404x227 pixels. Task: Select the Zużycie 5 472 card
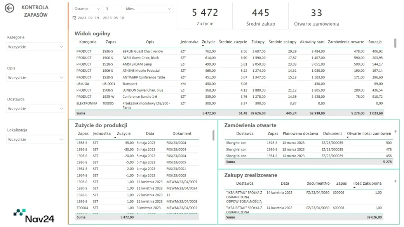tap(205, 16)
